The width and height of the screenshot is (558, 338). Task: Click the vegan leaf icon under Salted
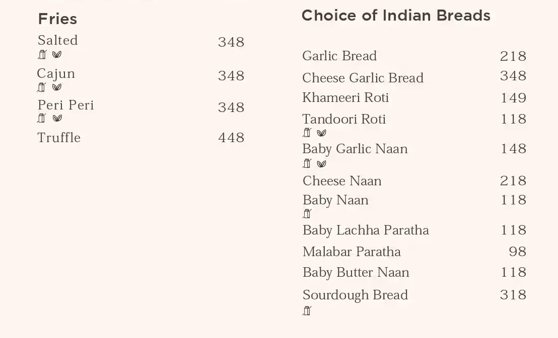coord(57,55)
